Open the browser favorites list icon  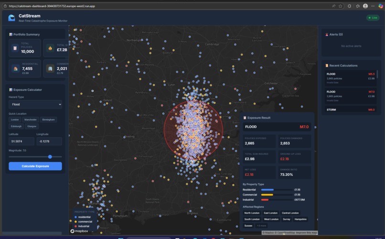click(x=357, y=6)
